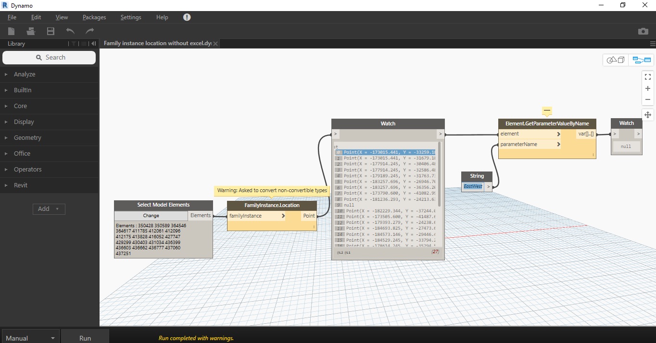656x343 pixels.
Task: Click the var[]..[] output port
Action: 586,134
